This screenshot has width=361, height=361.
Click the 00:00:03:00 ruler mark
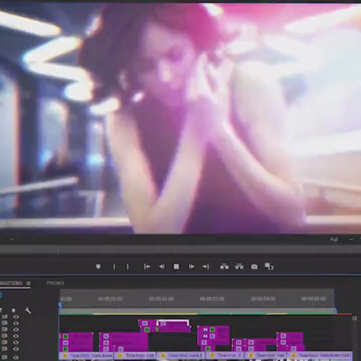click(x=212, y=299)
